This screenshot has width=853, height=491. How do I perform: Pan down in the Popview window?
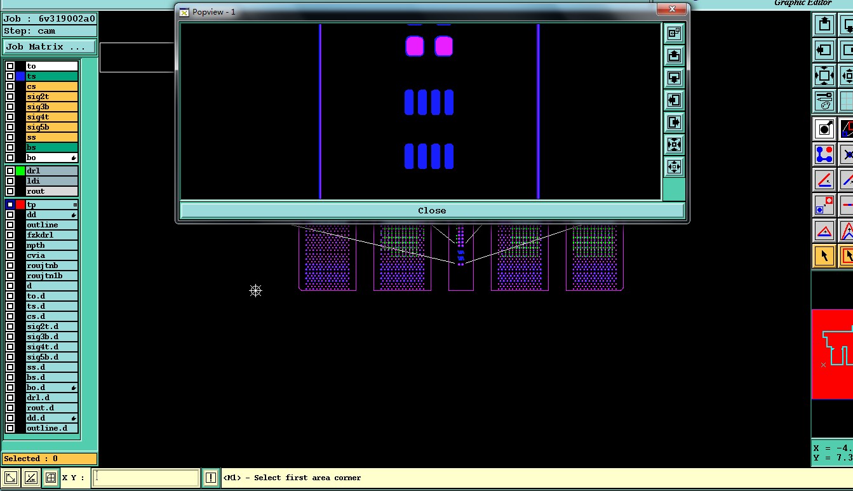674,78
